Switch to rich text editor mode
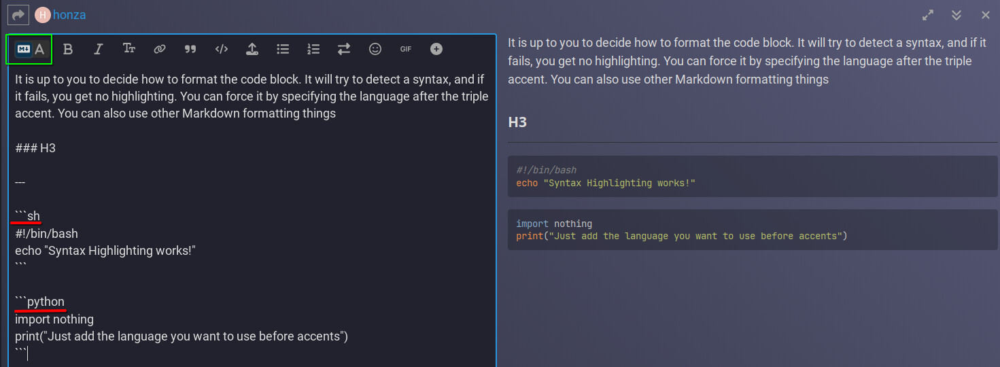1000x367 pixels. click(40, 49)
